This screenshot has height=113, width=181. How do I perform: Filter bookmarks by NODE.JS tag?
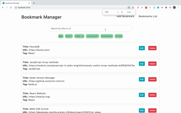(79, 36)
